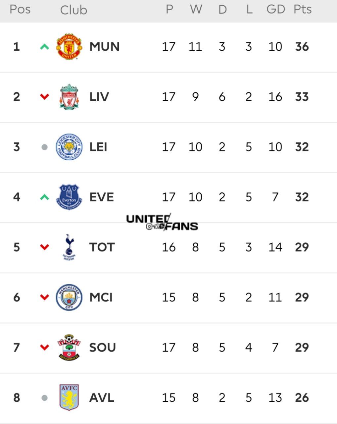Select grey unchanged dot beside LEI
This screenshot has width=337, height=424.
tap(44, 147)
